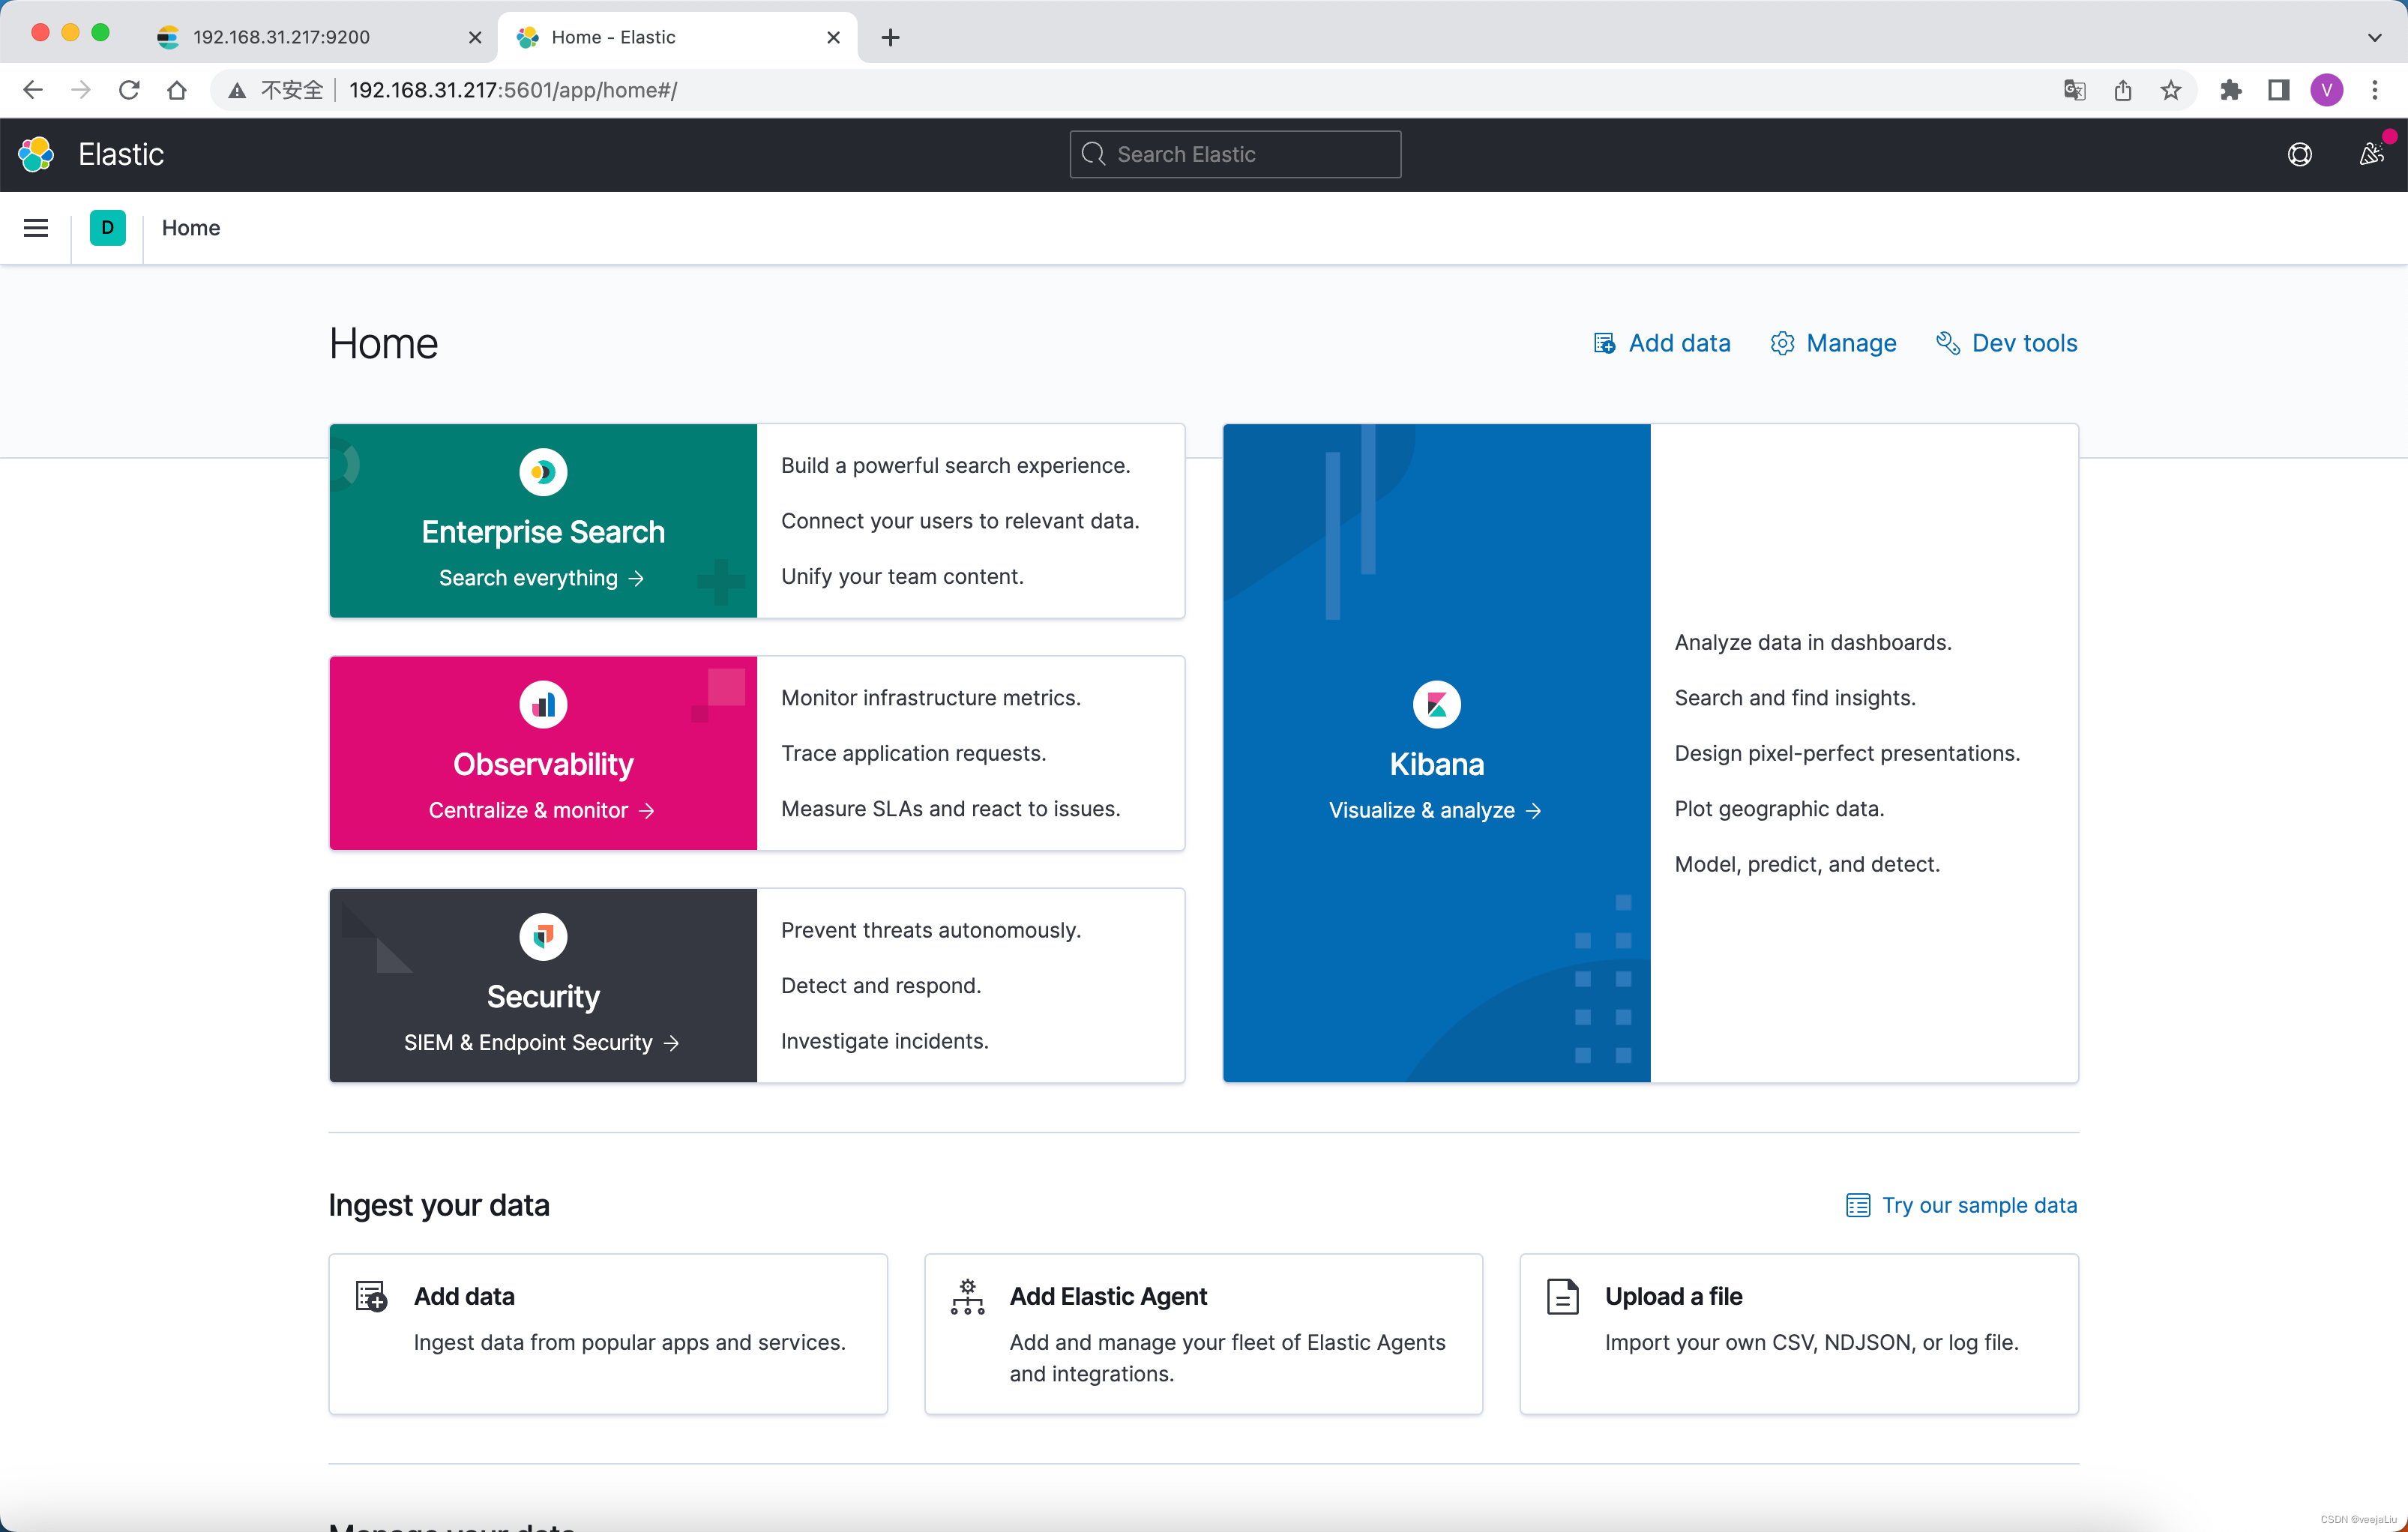Open the Manage link
The width and height of the screenshot is (2408, 1532).
(x=1833, y=343)
